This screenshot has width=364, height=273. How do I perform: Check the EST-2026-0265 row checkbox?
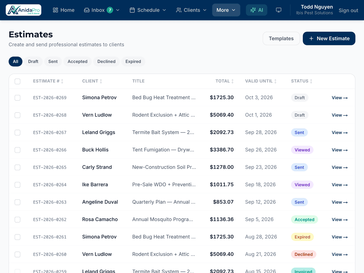point(17,167)
